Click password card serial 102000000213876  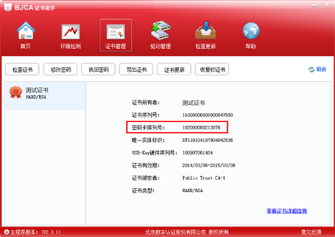coord(201,128)
